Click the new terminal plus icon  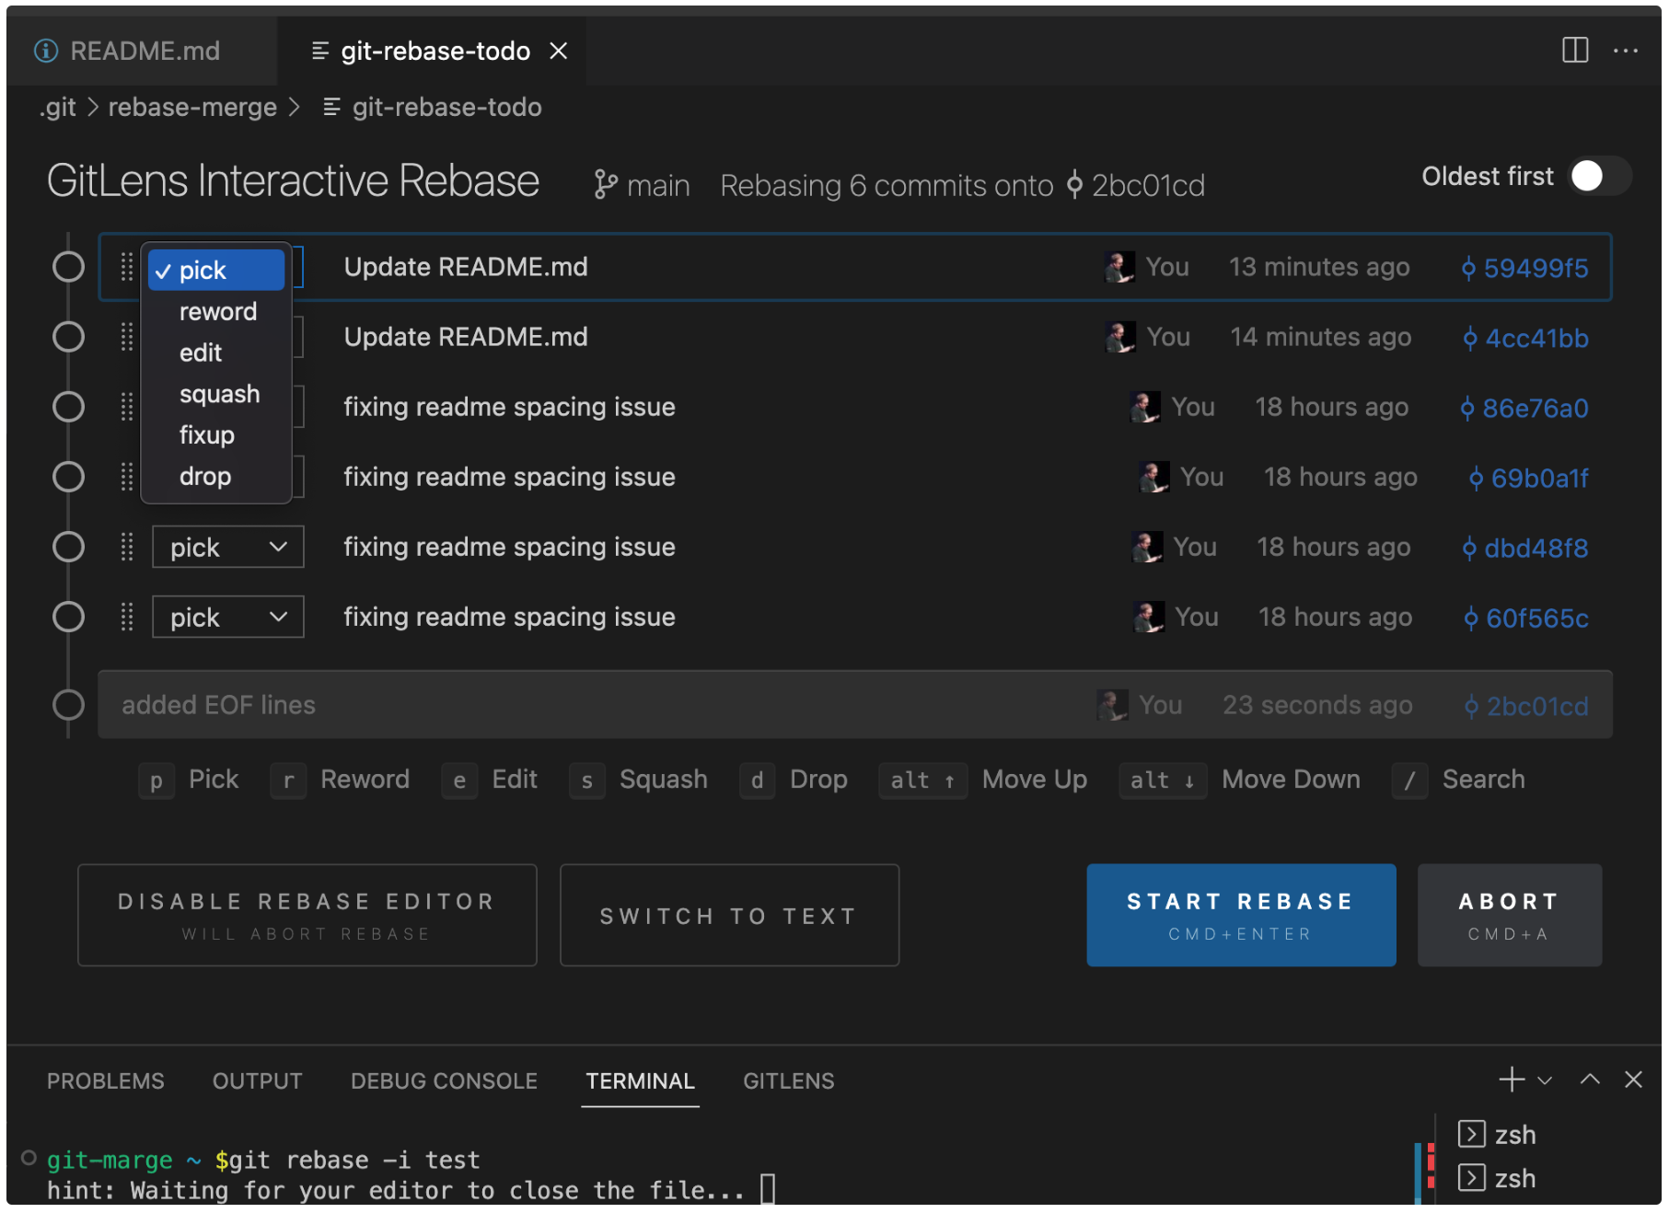1512,1080
